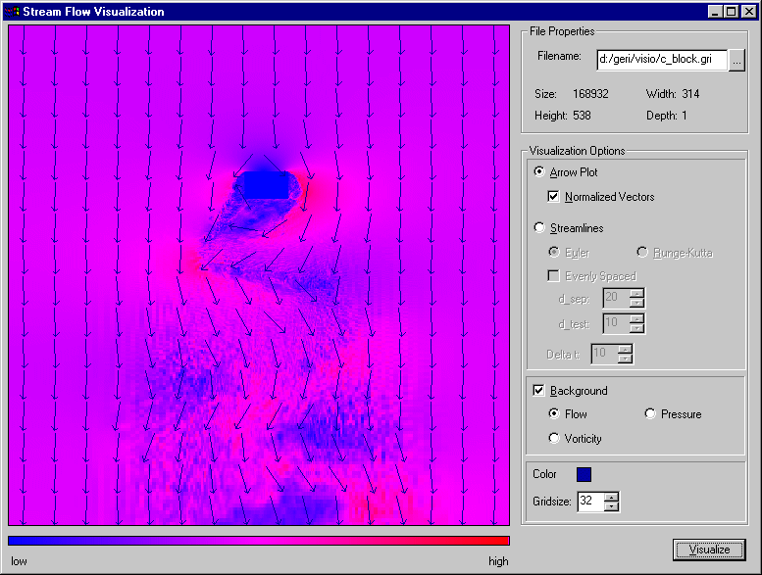Choose Flow as background type

555,414
